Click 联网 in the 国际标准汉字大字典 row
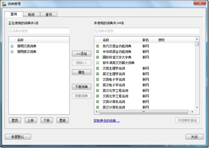The width and height of the screenshot is (209, 148). 146,57
